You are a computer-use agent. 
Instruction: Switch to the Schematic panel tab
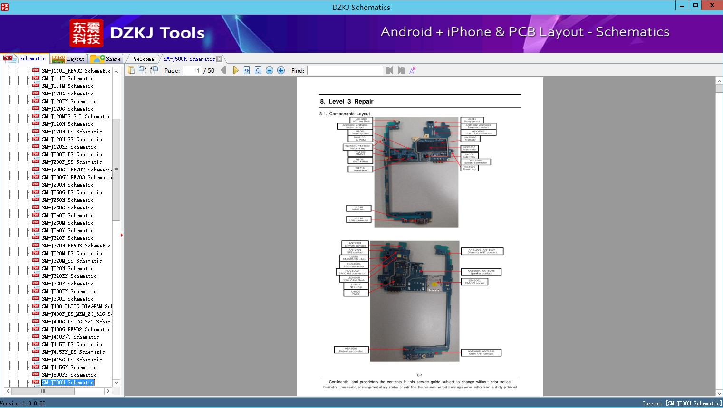25,58
